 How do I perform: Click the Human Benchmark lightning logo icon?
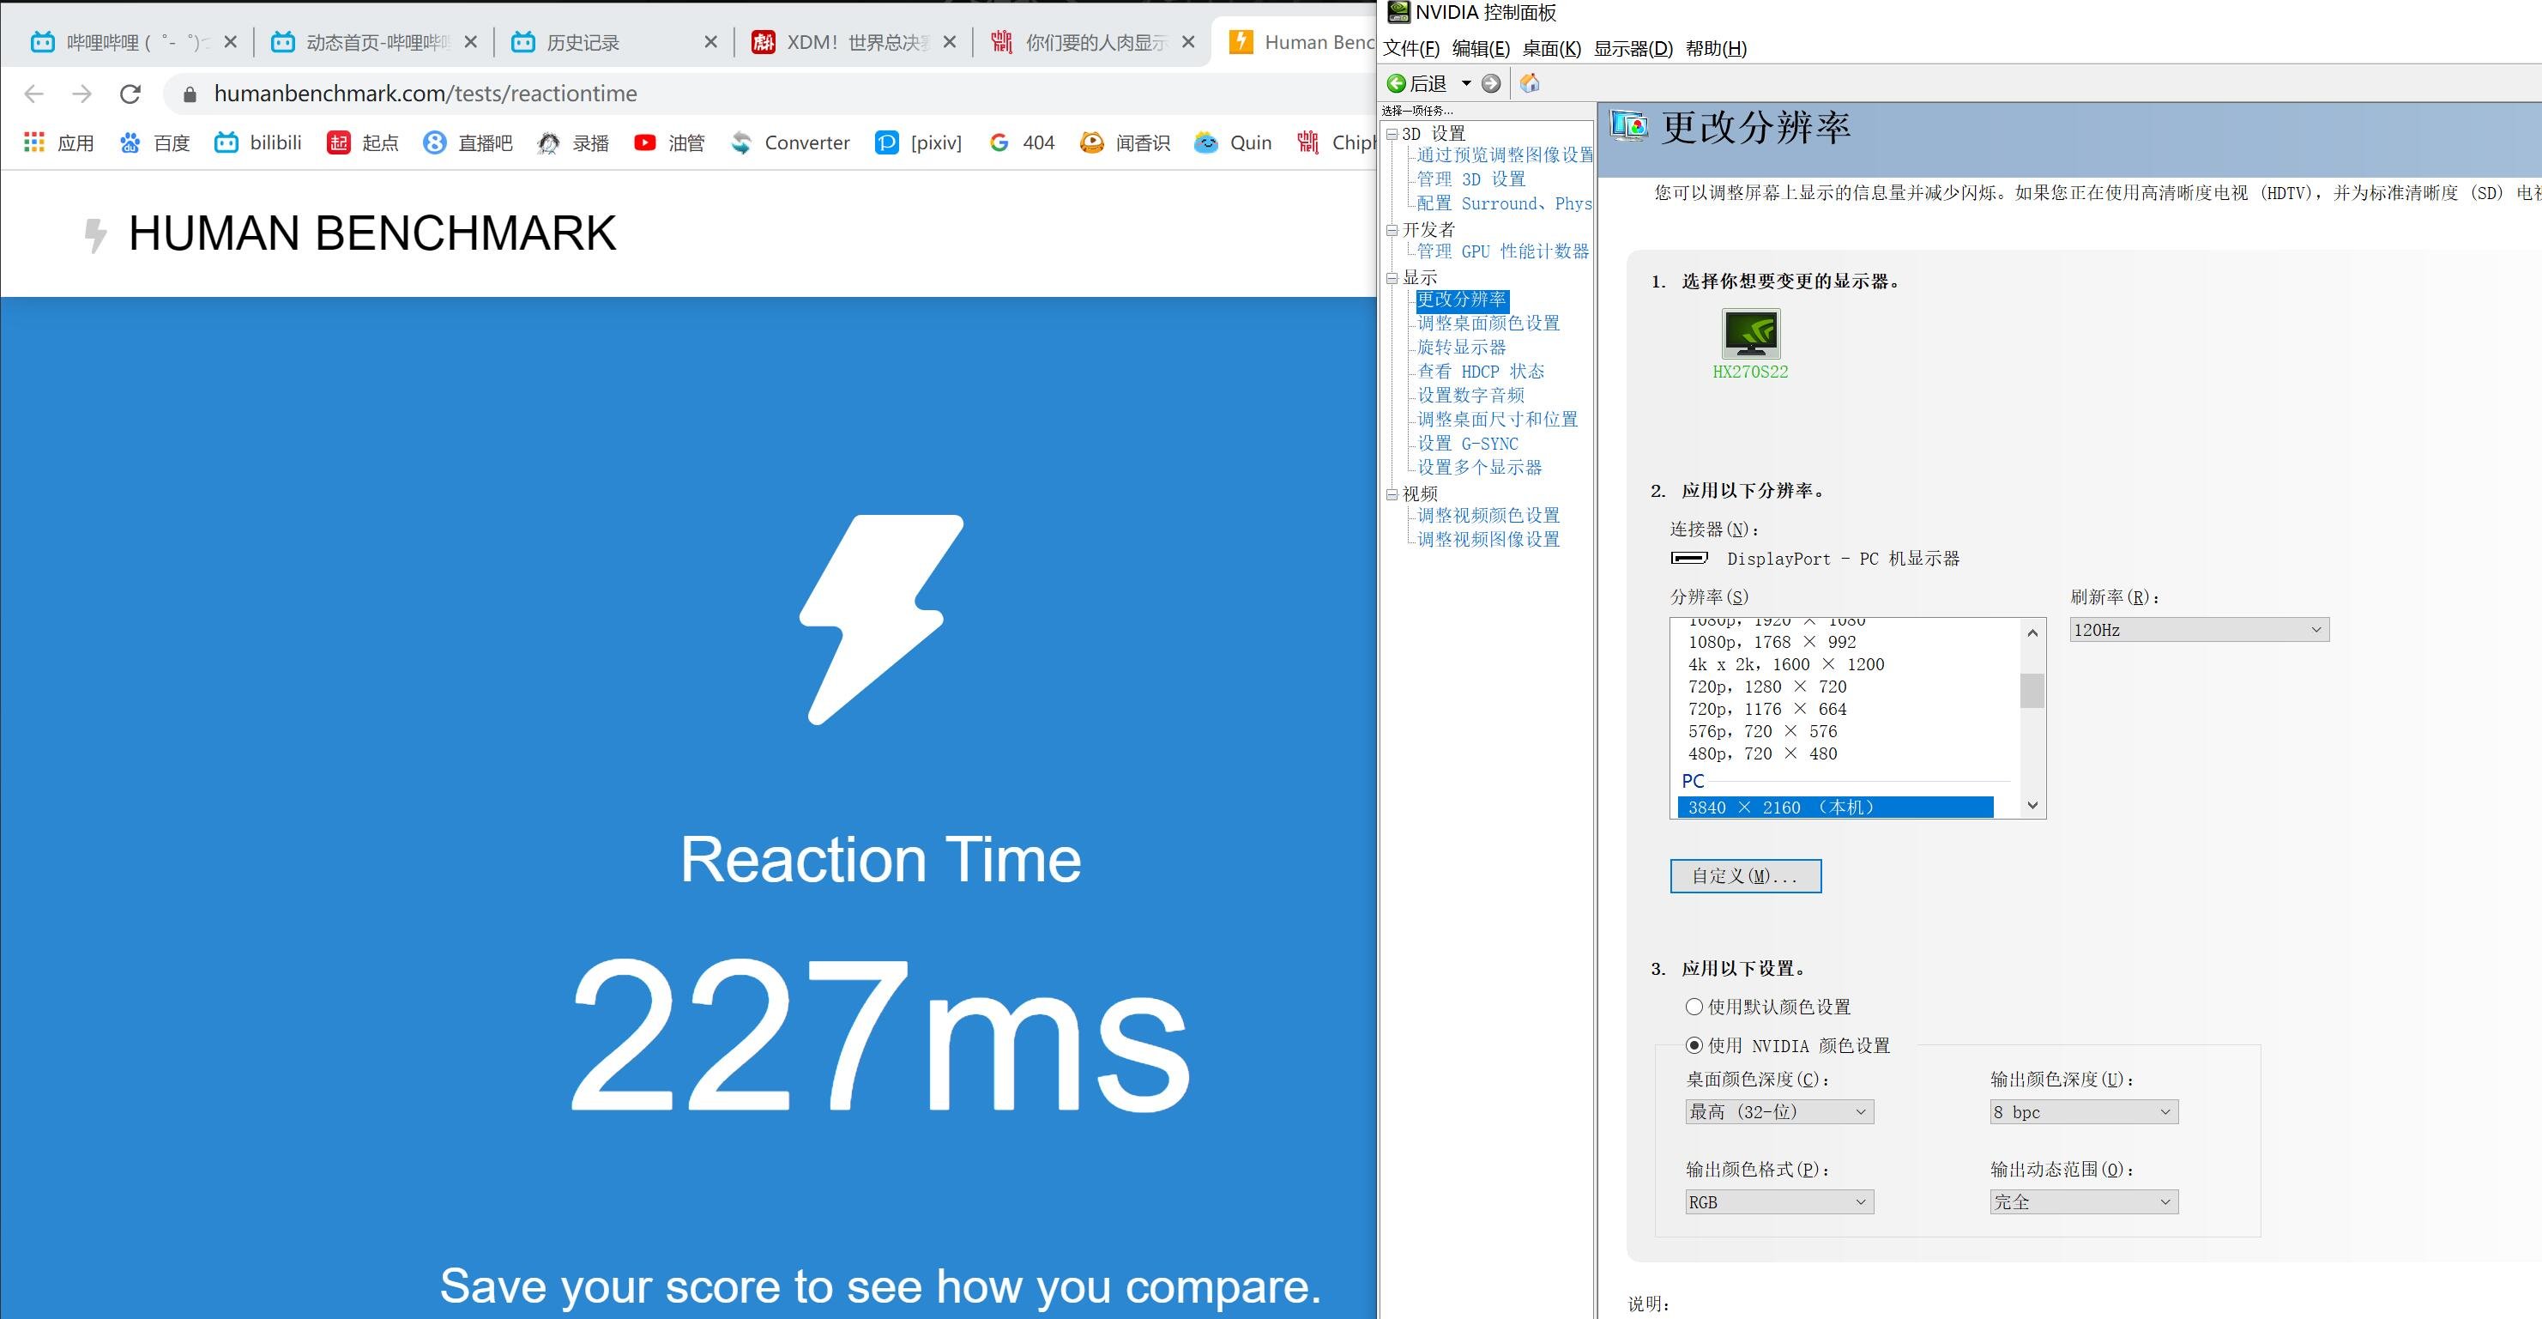(94, 235)
